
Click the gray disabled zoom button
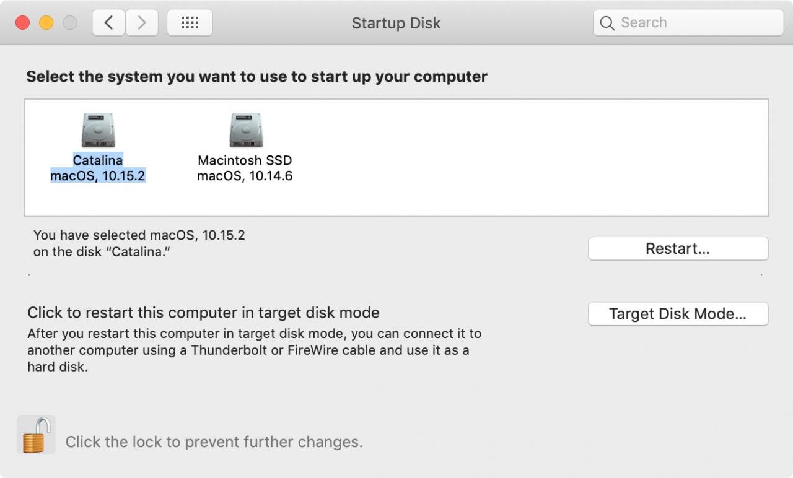coord(70,23)
